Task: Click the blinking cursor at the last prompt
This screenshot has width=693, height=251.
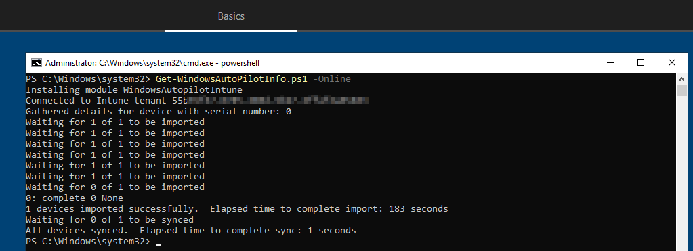Action: 159,244
